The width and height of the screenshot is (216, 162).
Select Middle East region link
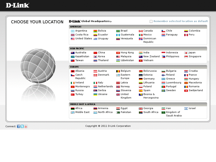point(82,112)
